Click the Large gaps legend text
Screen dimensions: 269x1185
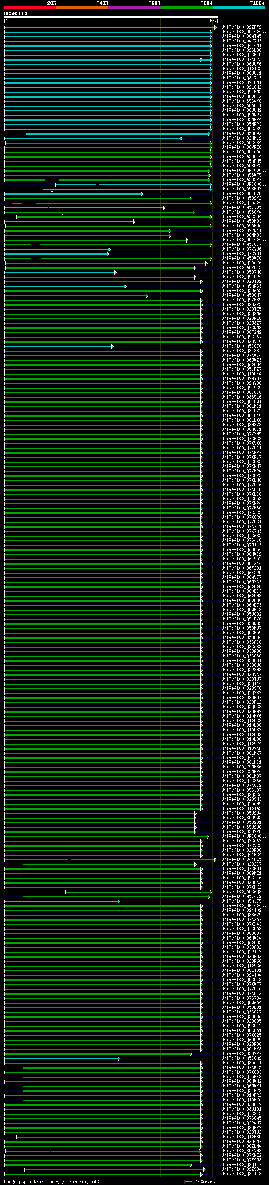tap(52, 1182)
